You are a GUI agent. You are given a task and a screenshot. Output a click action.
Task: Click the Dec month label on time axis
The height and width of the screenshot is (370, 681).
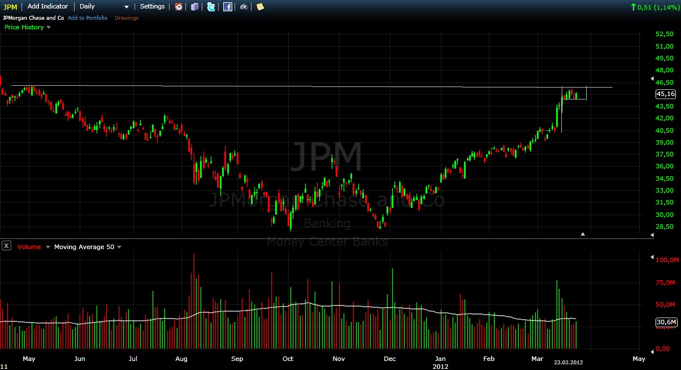[x=389, y=359]
